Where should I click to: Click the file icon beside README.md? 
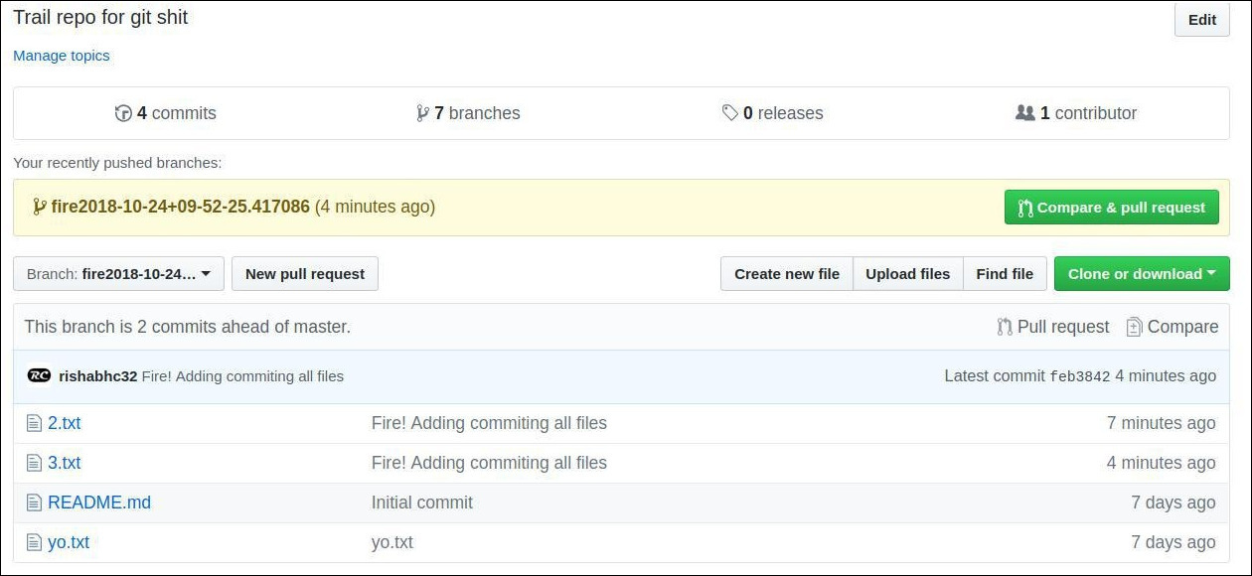tap(34, 503)
